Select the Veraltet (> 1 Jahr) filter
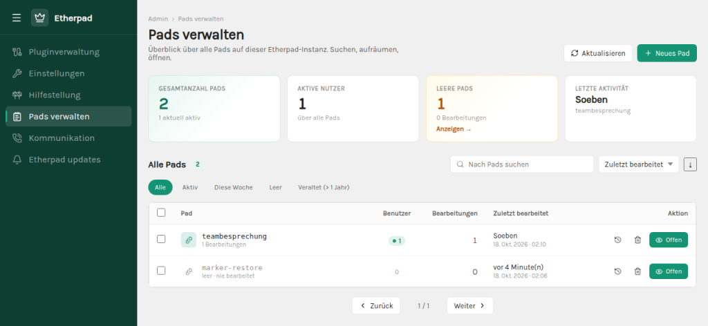 click(324, 187)
